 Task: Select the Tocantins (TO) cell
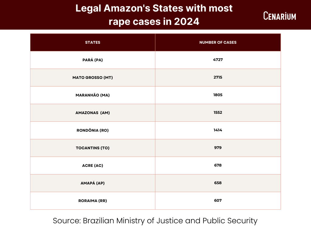coord(93,148)
